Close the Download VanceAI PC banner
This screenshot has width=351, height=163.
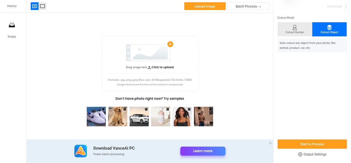pos(270,143)
